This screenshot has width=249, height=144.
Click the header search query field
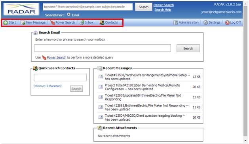pos(87,7)
